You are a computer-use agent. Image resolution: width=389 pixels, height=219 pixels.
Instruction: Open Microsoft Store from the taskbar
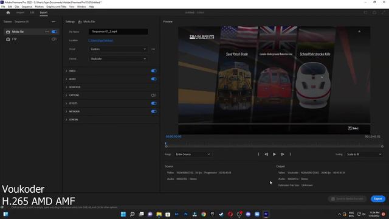(x=168, y=214)
